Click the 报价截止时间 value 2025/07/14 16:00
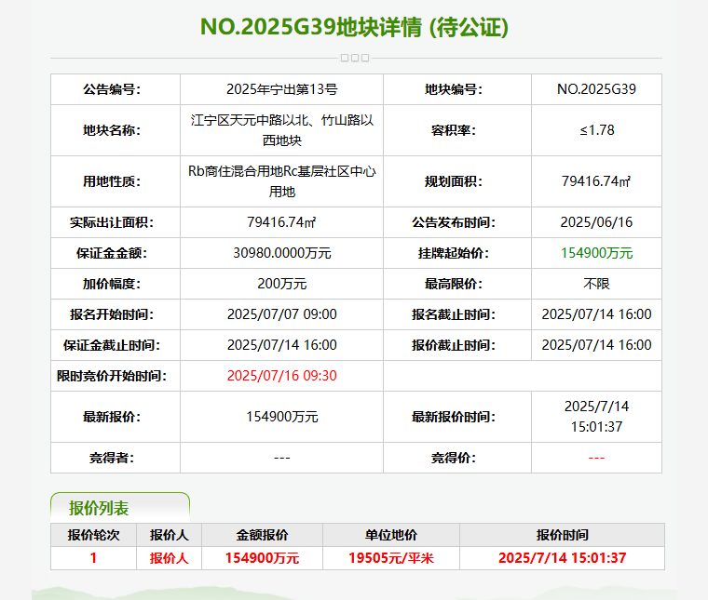Viewport: 708px width, 600px height. coord(596,345)
